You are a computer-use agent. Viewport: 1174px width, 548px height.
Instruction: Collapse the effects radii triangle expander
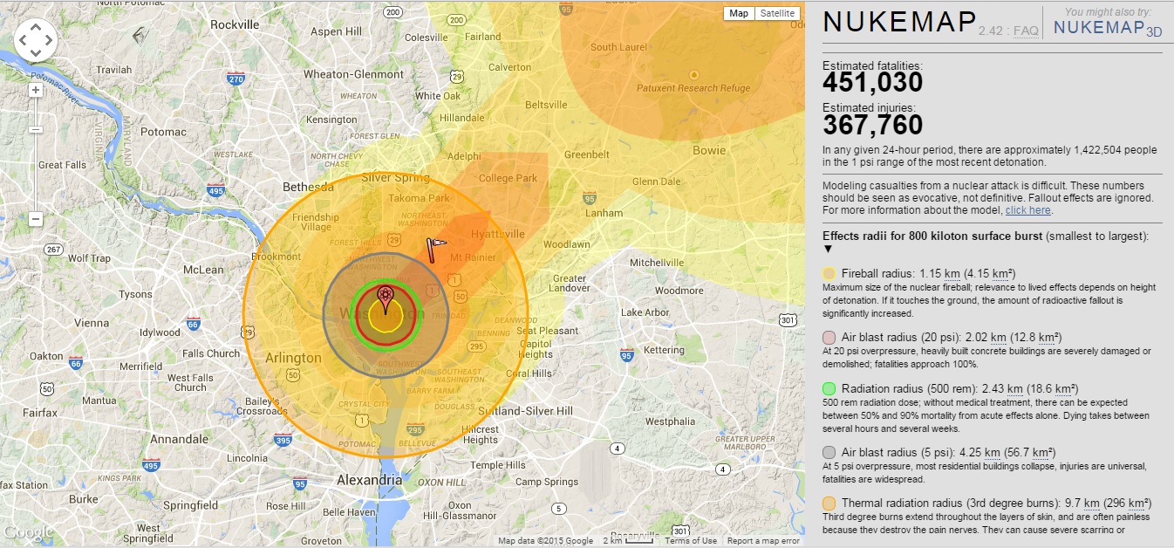click(x=829, y=249)
